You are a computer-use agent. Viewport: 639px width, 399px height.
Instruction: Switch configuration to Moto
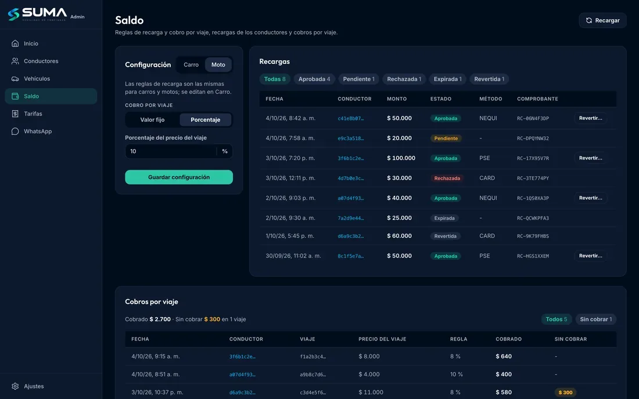218,65
